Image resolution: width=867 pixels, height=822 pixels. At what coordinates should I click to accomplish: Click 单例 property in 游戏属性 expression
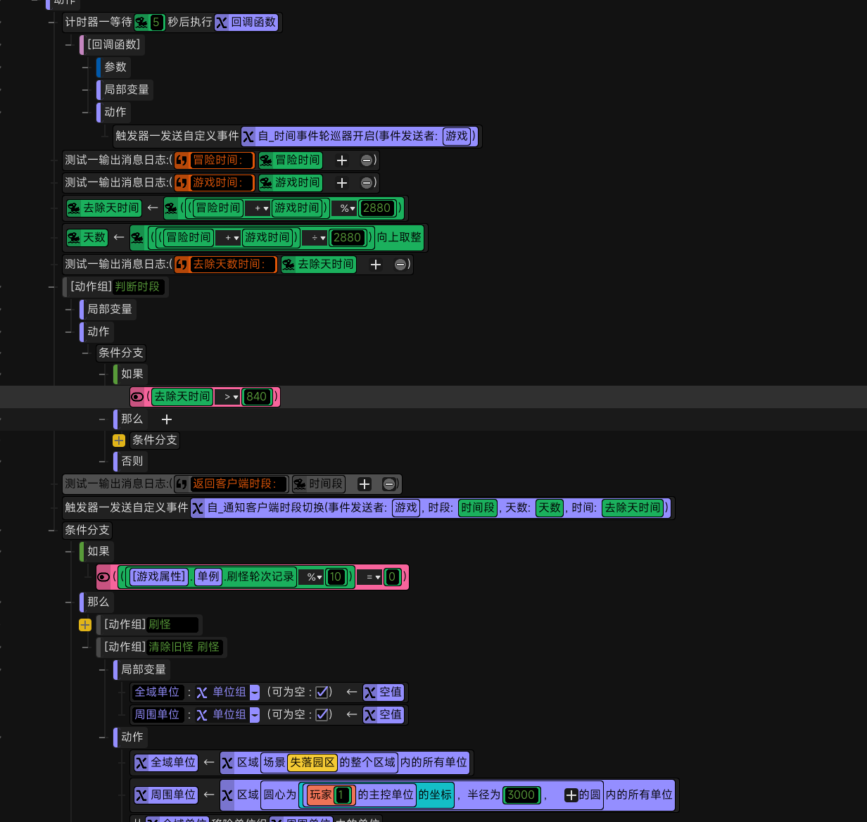click(208, 577)
